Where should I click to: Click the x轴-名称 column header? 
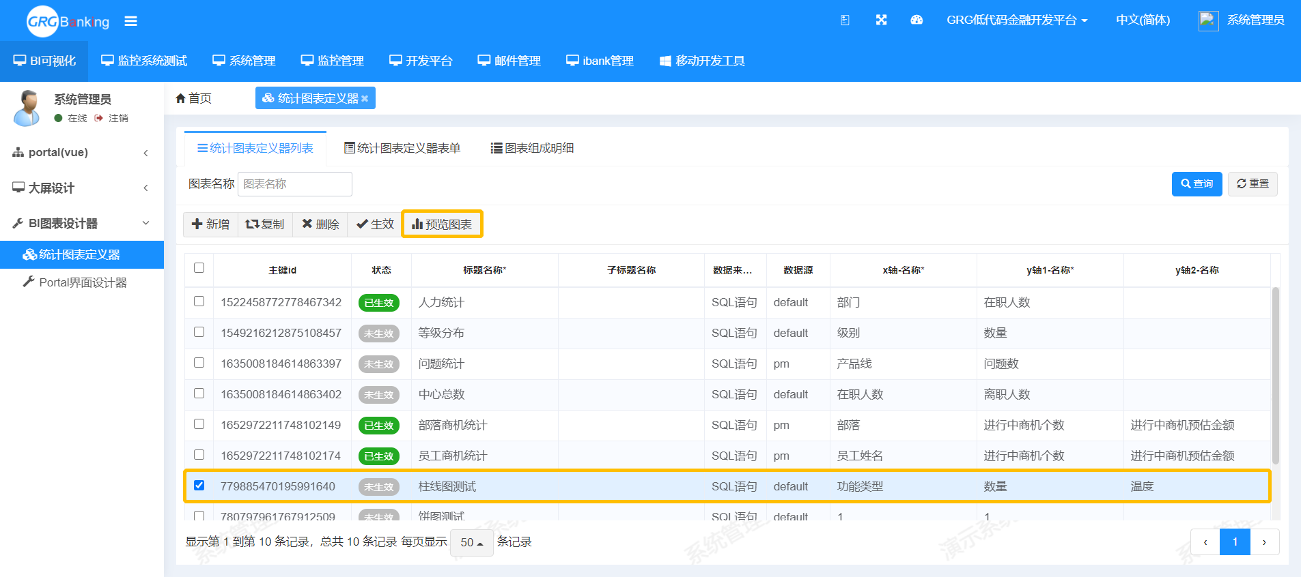pos(903,270)
